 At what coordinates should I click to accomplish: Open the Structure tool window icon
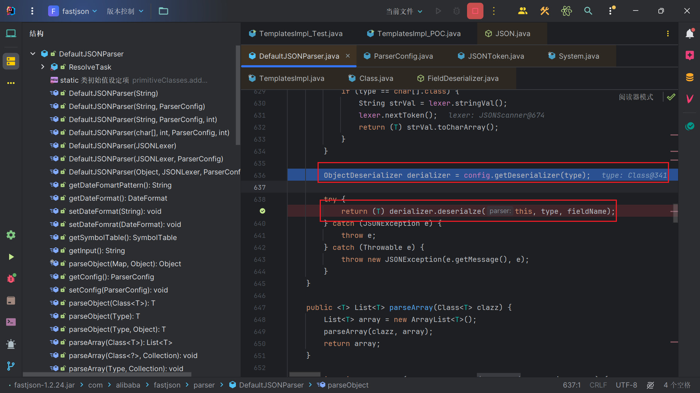(x=11, y=61)
